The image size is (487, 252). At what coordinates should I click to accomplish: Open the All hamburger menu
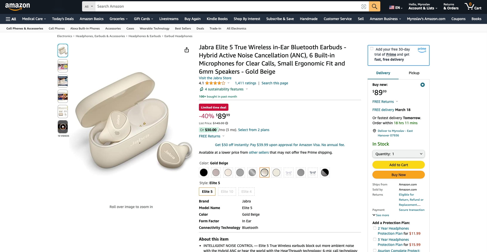tap(11, 19)
